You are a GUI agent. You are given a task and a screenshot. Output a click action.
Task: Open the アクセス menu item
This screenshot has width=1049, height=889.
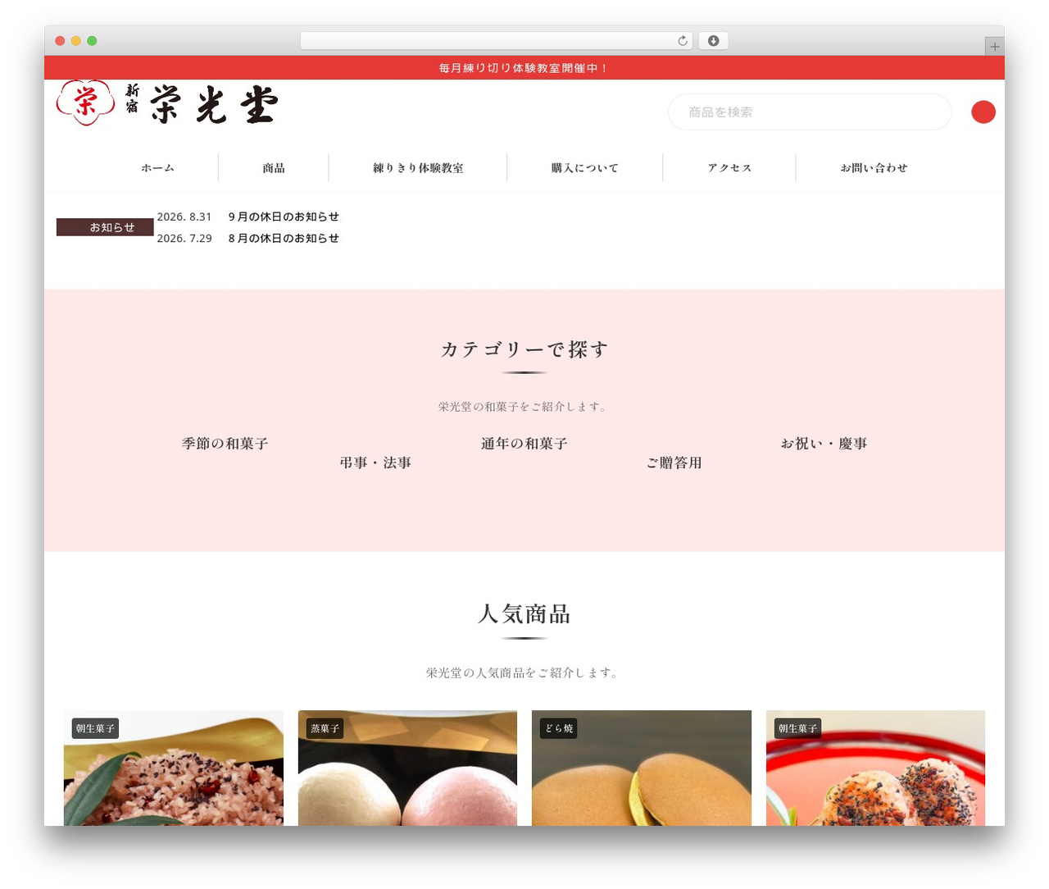click(729, 168)
